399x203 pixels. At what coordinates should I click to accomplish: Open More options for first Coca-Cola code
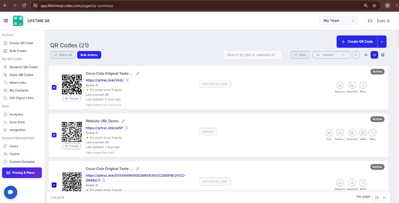click(363, 85)
